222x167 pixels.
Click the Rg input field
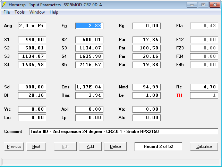pos(146,26)
